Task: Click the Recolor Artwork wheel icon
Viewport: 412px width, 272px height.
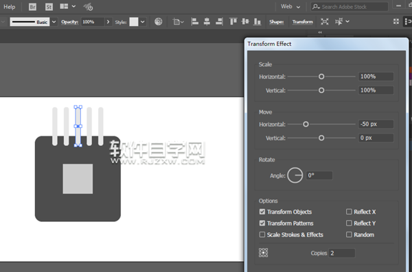Action: (158, 21)
